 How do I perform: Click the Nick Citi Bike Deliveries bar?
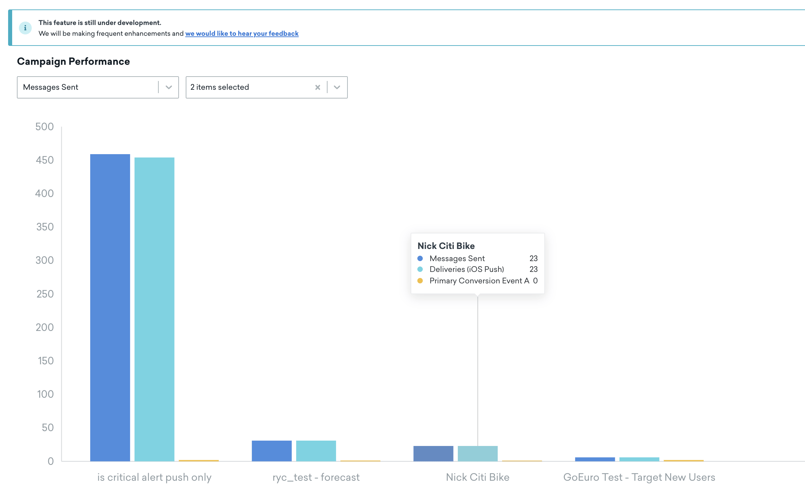(x=477, y=453)
